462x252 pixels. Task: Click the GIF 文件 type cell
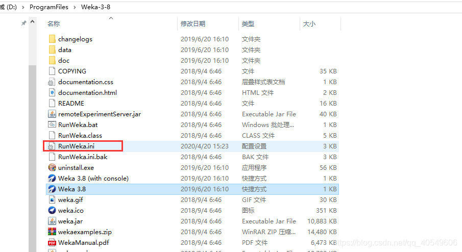254,200
